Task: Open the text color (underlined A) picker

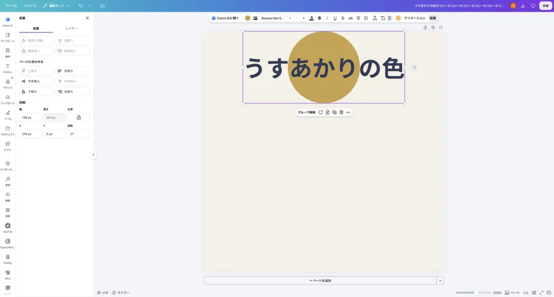Action: 312,18
